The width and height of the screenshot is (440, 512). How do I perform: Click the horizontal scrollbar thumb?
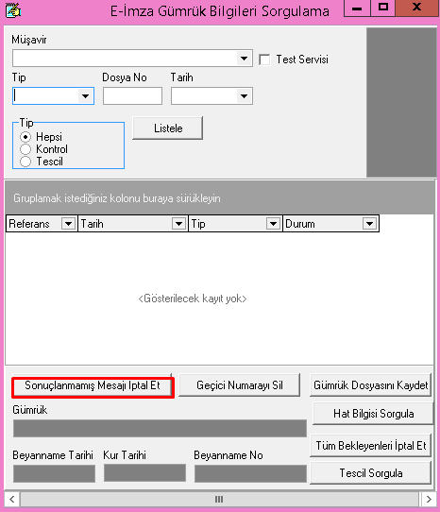tap(219, 499)
